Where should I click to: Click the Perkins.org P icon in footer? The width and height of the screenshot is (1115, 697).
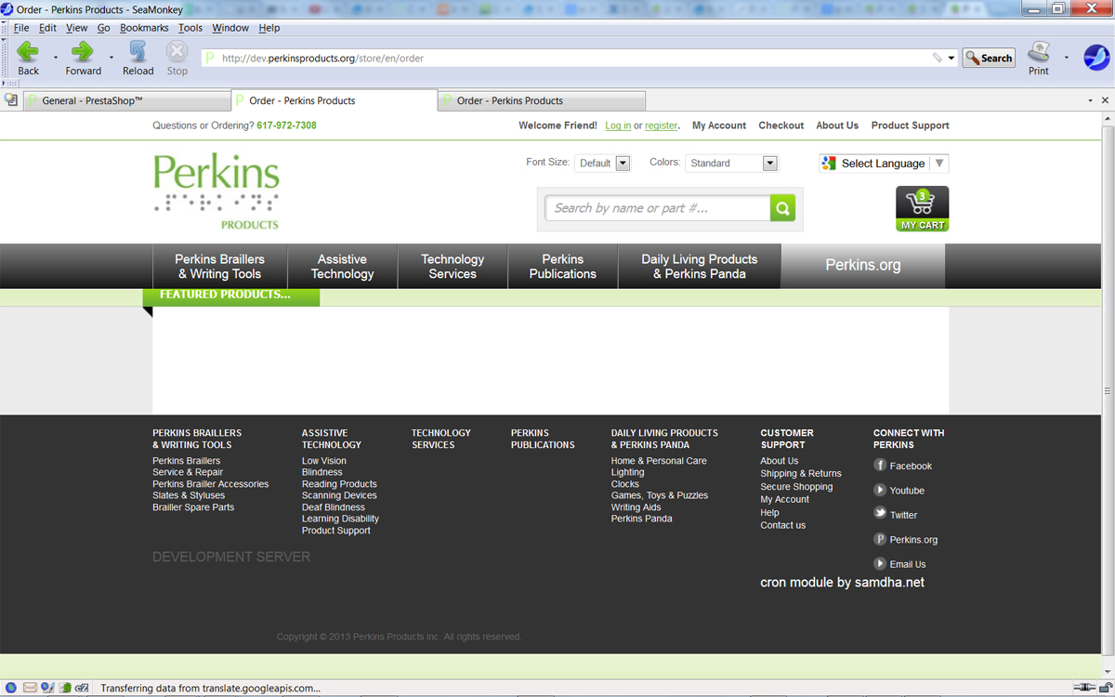(x=880, y=539)
